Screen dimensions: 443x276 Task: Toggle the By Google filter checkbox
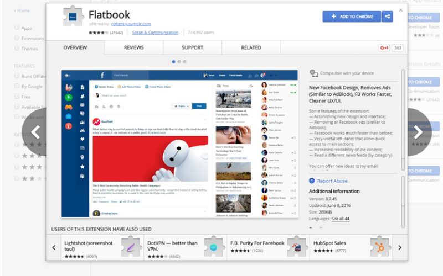coord(17,87)
